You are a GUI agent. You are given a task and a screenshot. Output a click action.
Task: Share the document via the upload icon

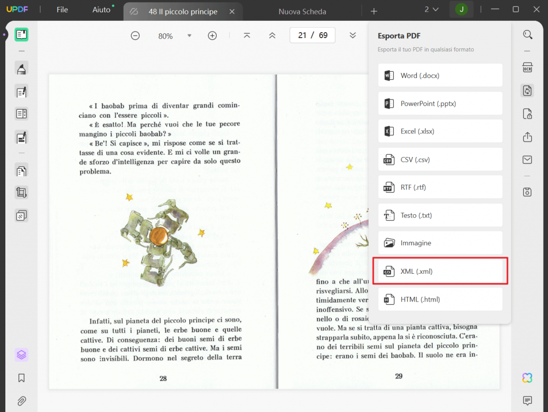pos(528,137)
